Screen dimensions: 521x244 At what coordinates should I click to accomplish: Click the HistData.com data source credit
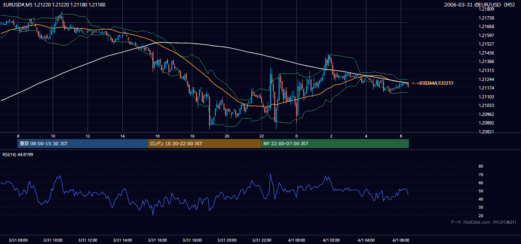click(483, 222)
